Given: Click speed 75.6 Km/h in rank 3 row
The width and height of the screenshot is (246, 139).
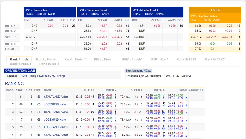Looking at the screenshot, I should pos(125,112).
